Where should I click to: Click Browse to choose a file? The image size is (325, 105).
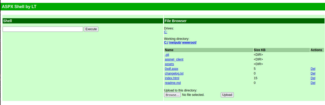coord(172,95)
